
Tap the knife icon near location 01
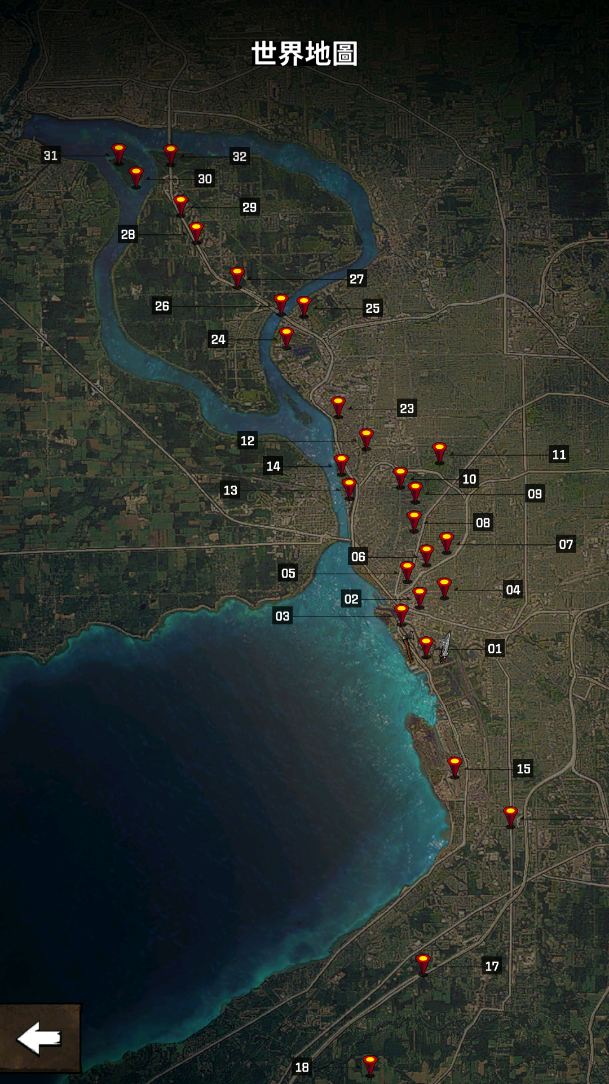[x=445, y=647]
